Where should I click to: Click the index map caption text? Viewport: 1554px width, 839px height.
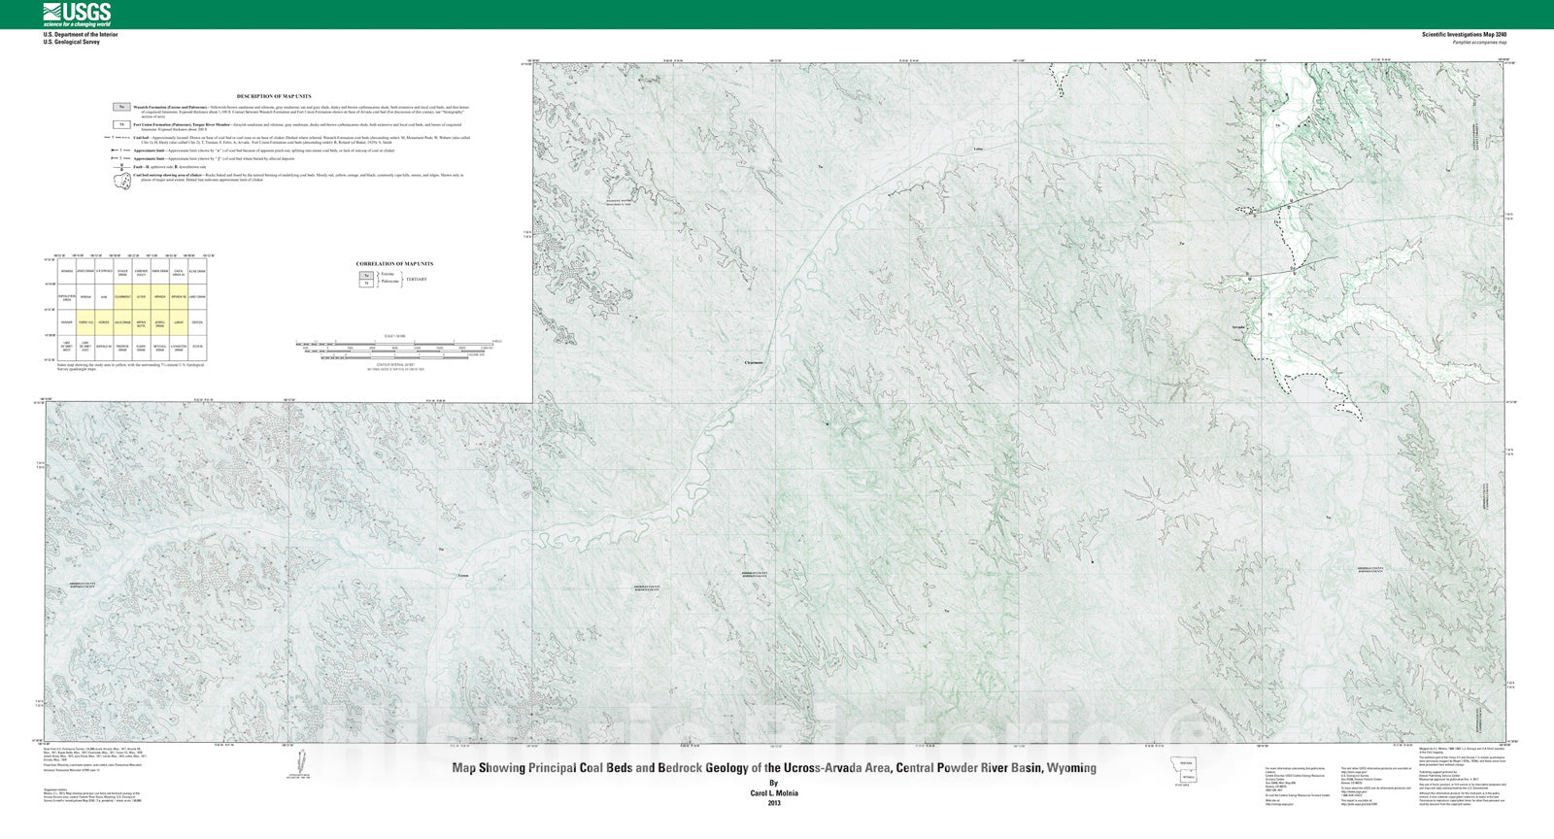click(x=131, y=366)
